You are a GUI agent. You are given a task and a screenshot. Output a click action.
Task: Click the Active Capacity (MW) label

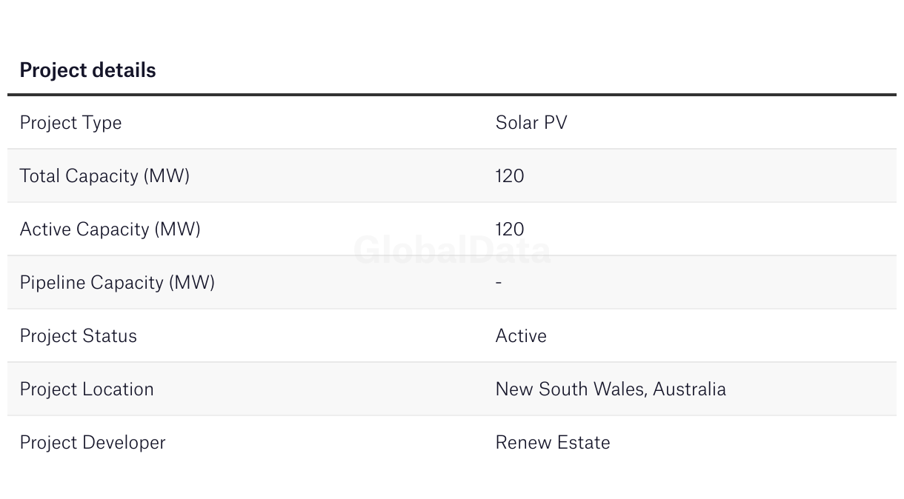[110, 230]
